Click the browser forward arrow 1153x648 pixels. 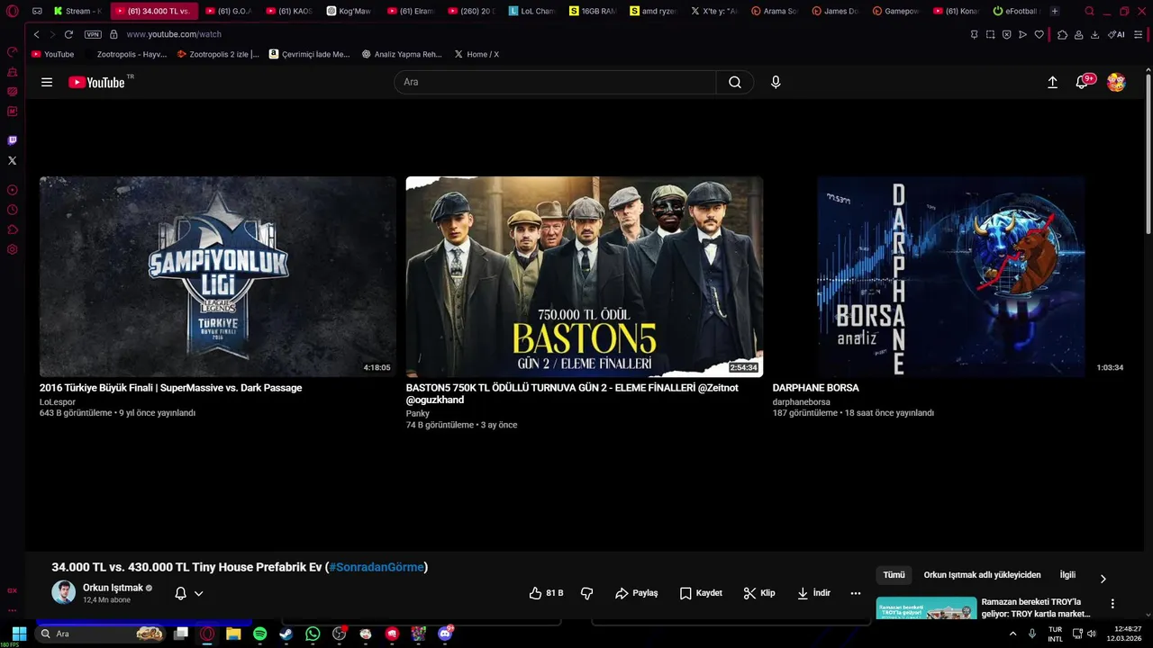pos(52,34)
